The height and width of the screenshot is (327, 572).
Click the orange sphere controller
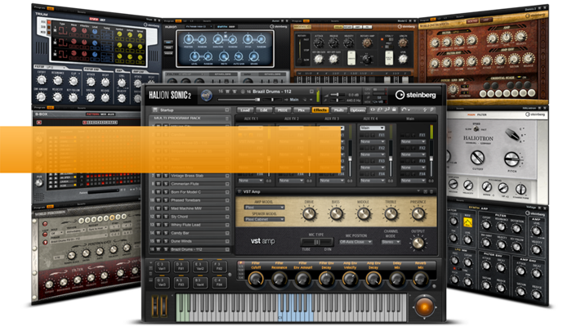(x=424, y=306)
